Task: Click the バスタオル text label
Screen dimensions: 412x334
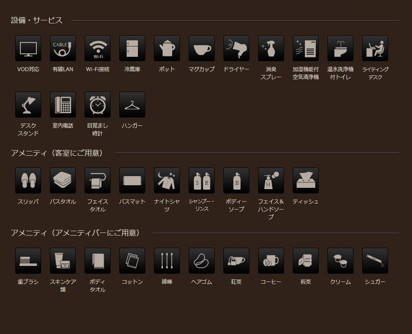Action: pyautogui.click(x=63, y=202)
